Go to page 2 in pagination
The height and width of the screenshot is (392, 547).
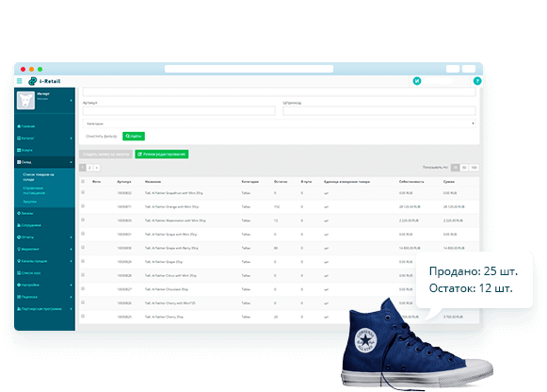89,168
